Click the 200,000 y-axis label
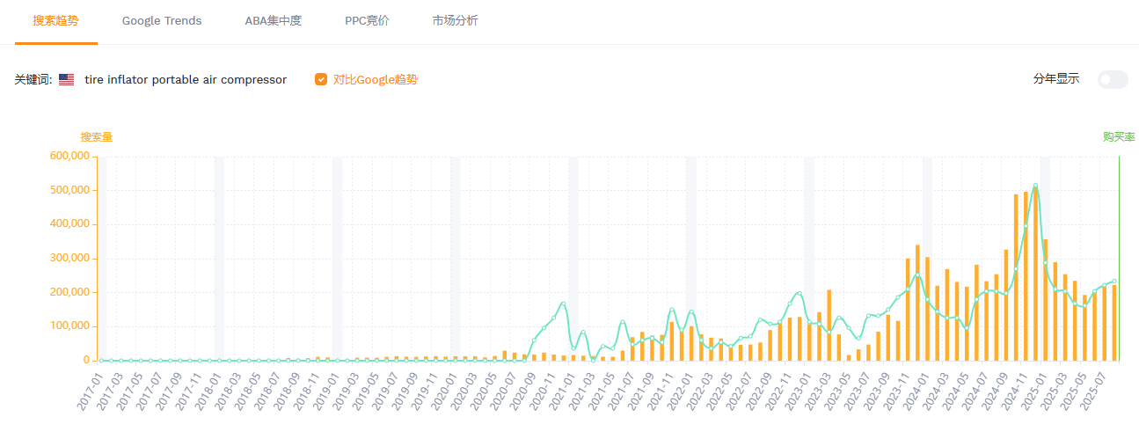 [x=70, y=292]
